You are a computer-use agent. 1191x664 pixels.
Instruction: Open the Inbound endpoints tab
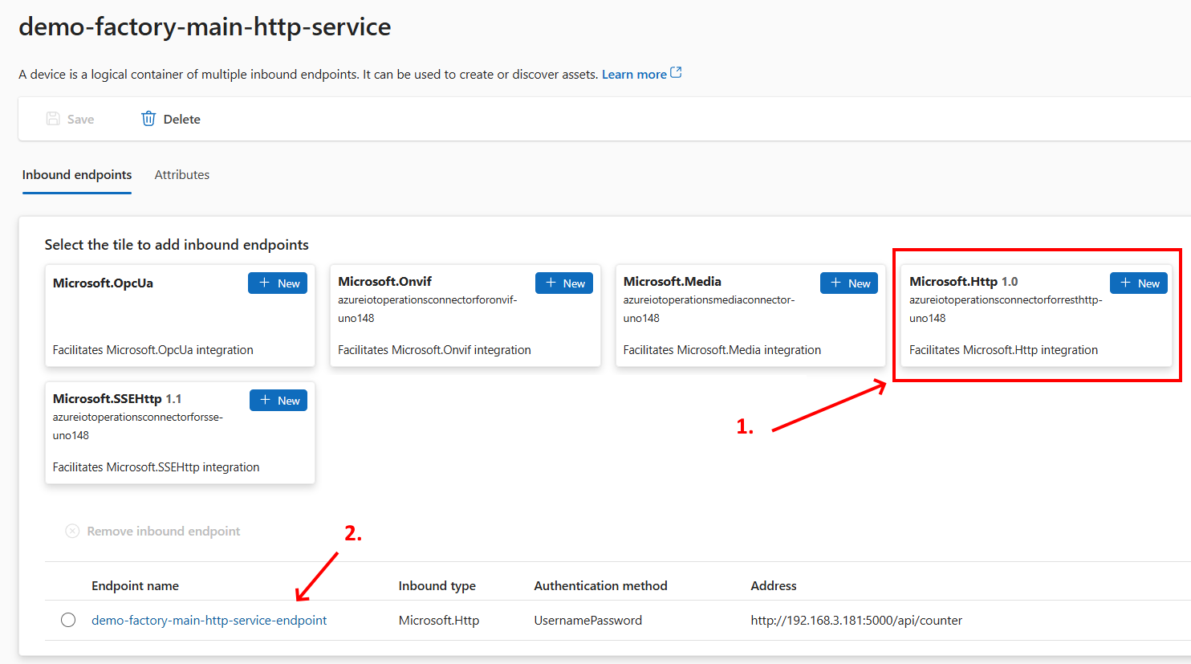[77, 175]
